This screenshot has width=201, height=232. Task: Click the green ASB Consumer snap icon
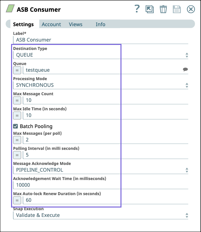10,8
